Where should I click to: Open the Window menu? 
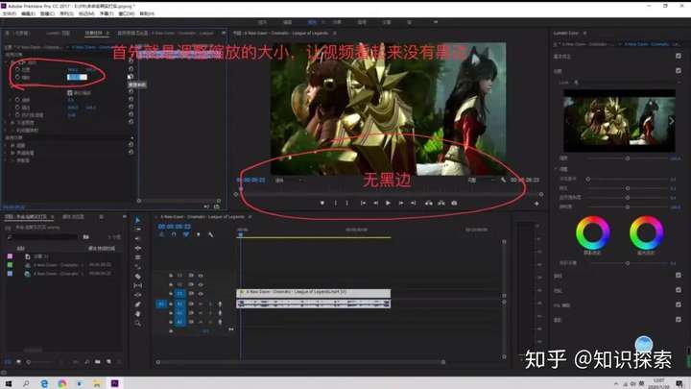tap(126, 13)
